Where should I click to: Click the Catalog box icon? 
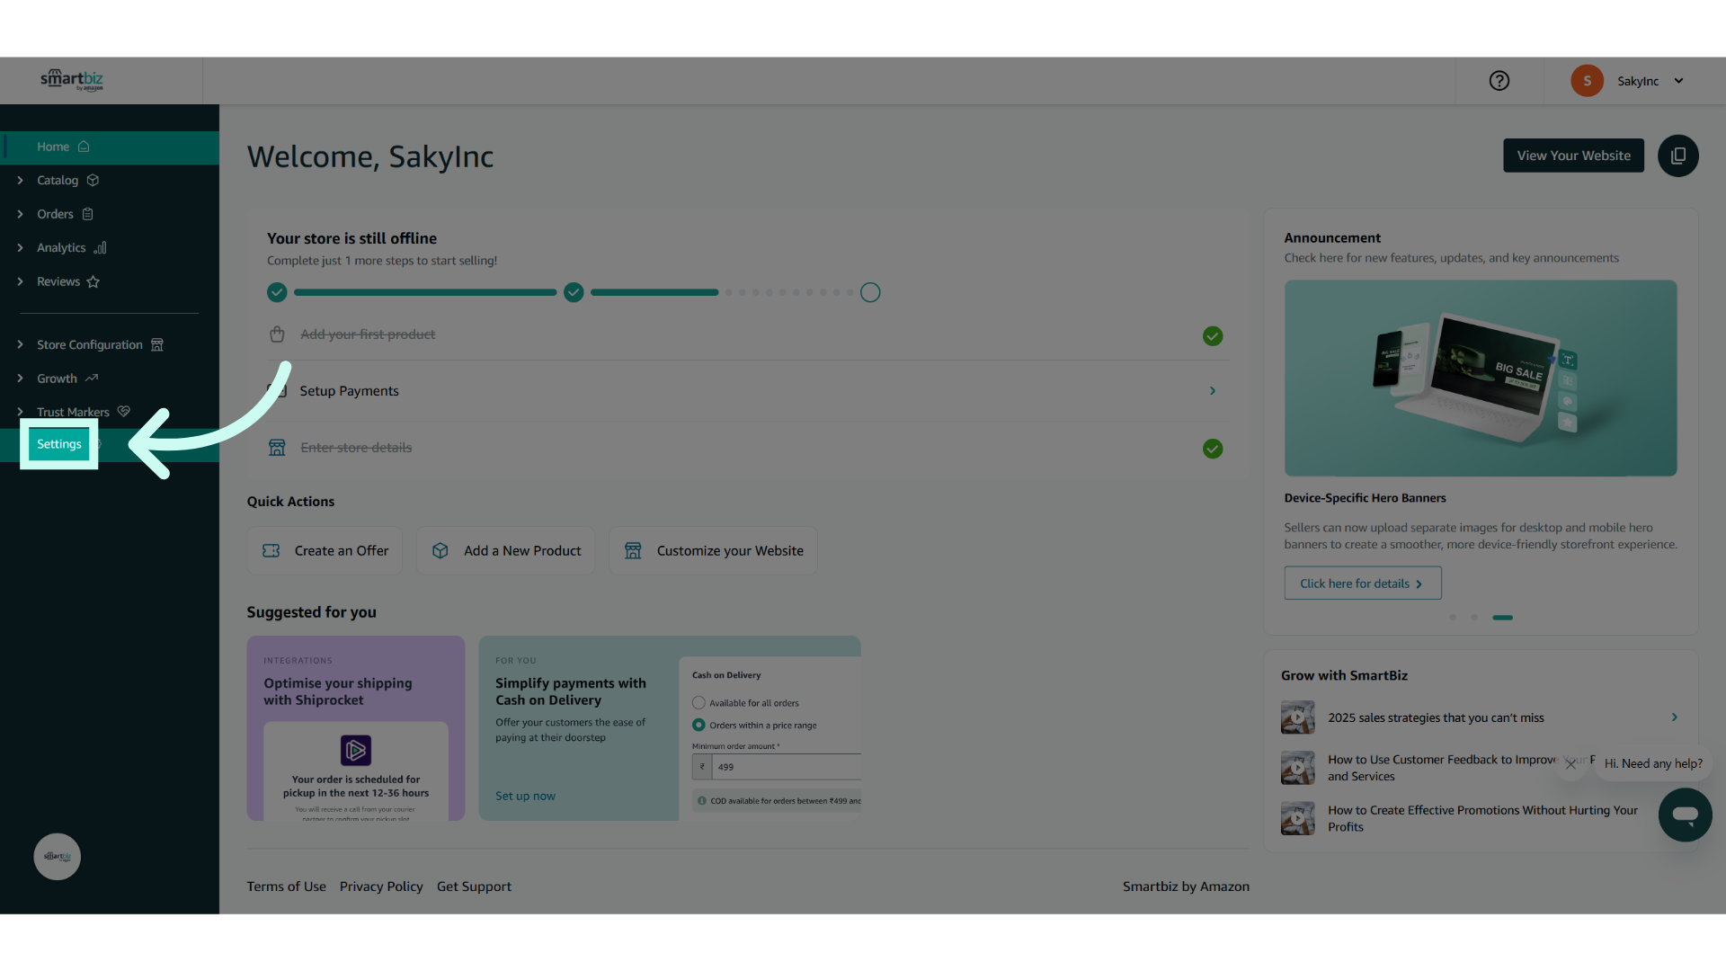tap(93, 181)
